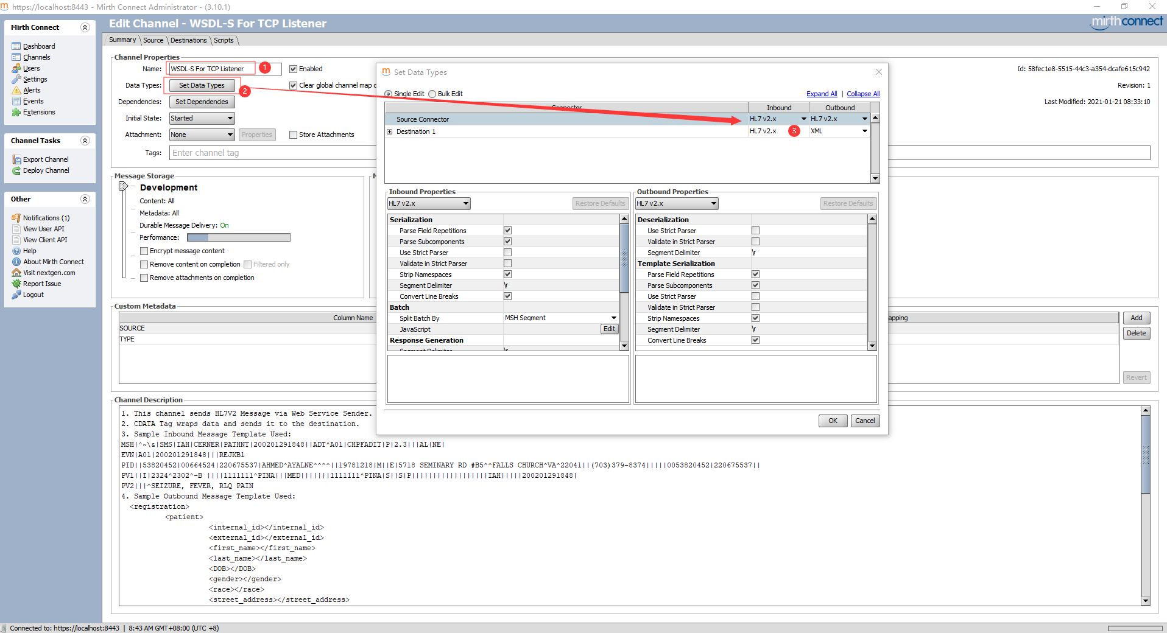Click Cancel in Set Data Types dialog

tap(865, 421)
